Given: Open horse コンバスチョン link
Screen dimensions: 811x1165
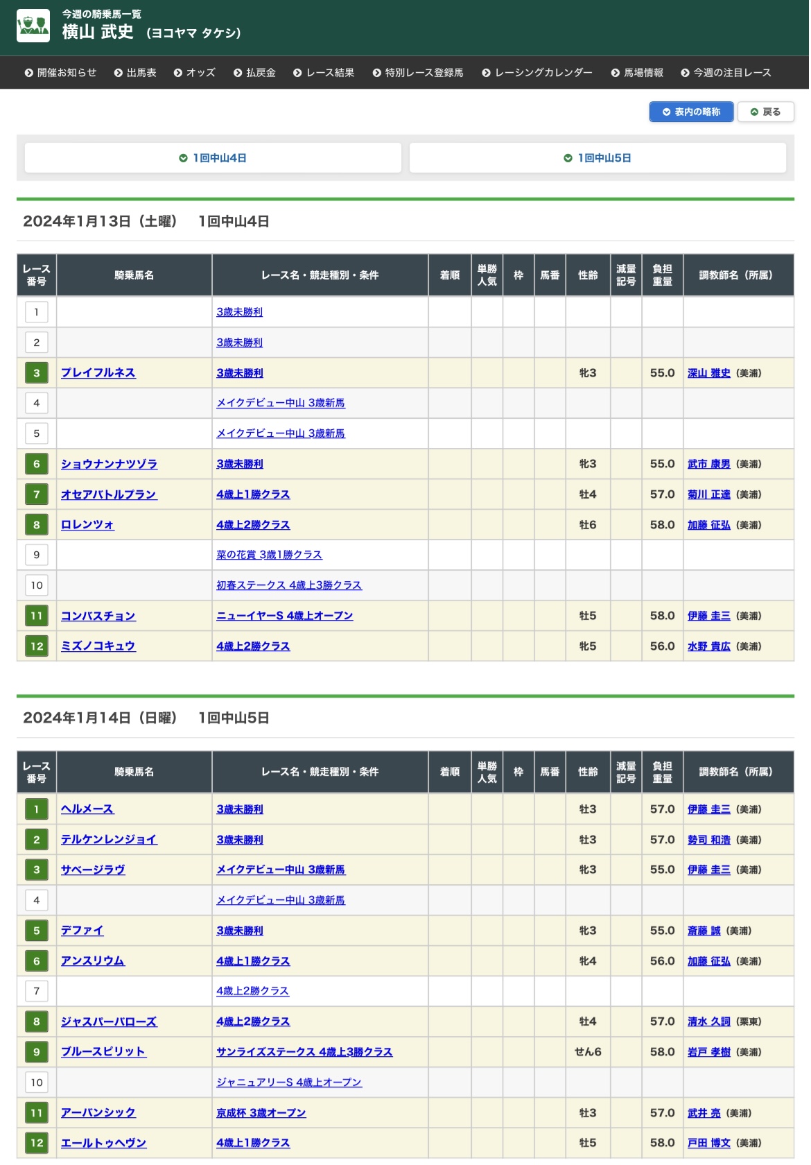Looking at the screenshot, I should pos(98,616).
